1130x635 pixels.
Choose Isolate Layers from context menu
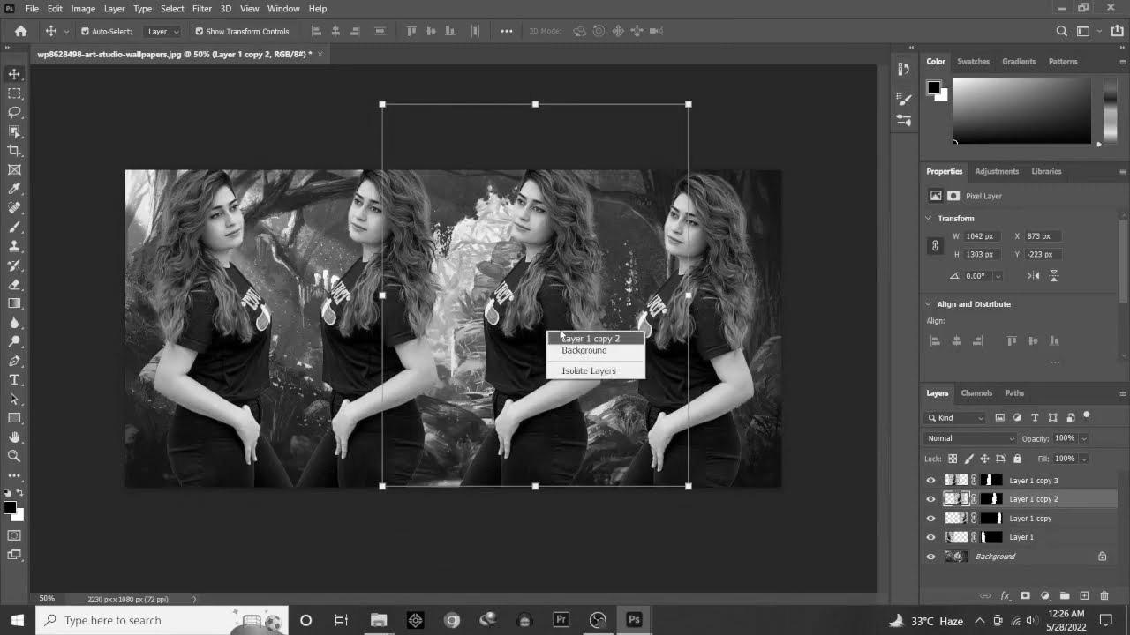coord(589,370)
